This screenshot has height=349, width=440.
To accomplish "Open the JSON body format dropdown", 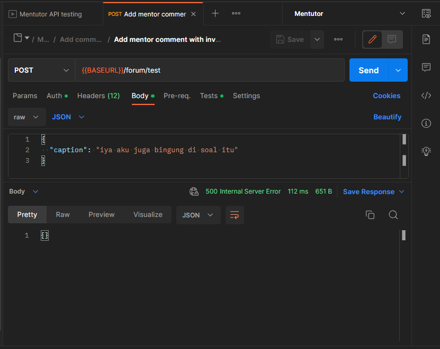I will (x=67, y=117).
